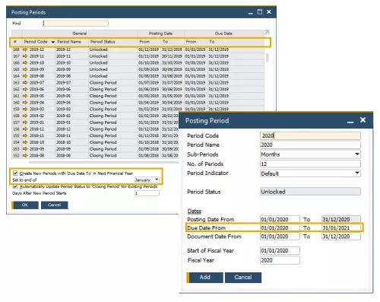Click the horizontal scrollbar of periods table

tap(104, 162)
